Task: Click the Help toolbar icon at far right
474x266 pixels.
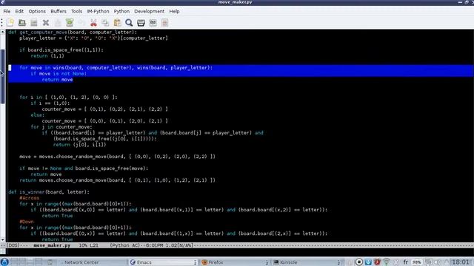Action: pos(164,23)
